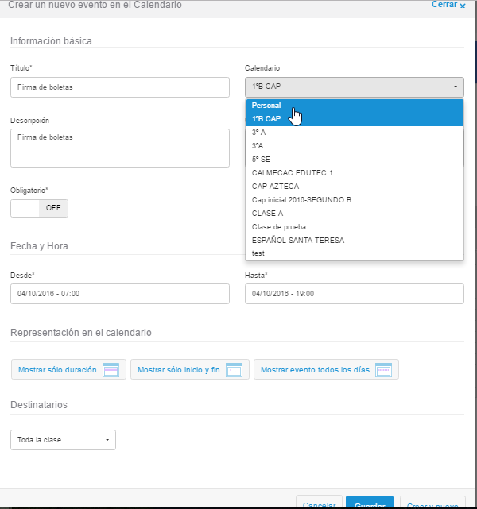Close the dialog with Cerrar
Screen dimensions: 477x509
(x=449, y=5)
